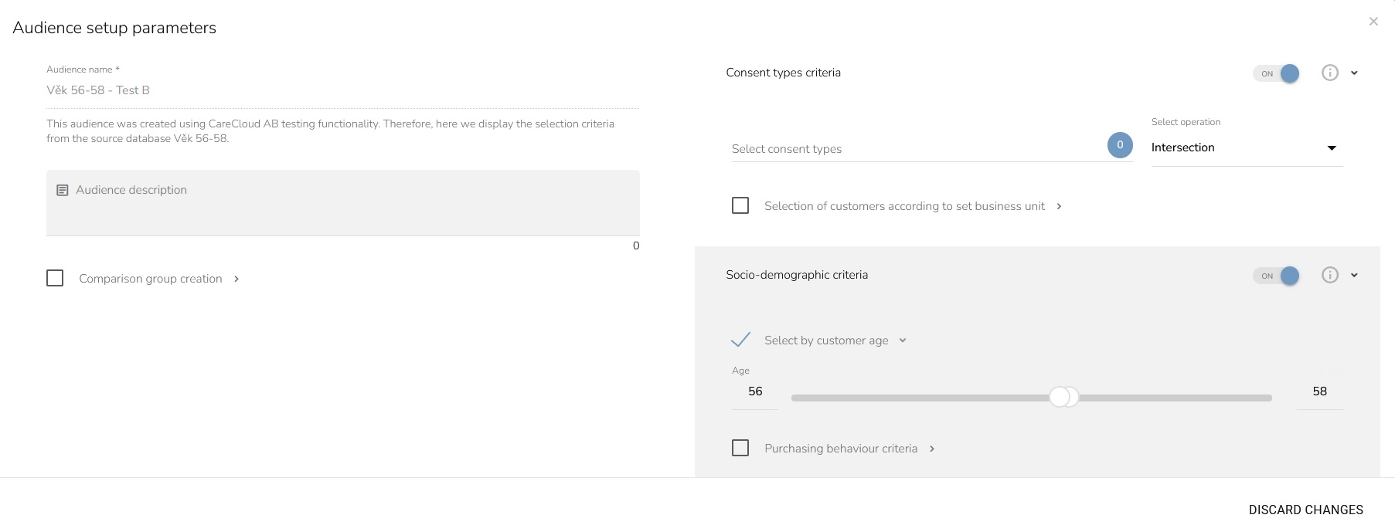Collapse the Consent types criteria section chevron
The image size is (1395, 525).
[x=1354, y=73]
